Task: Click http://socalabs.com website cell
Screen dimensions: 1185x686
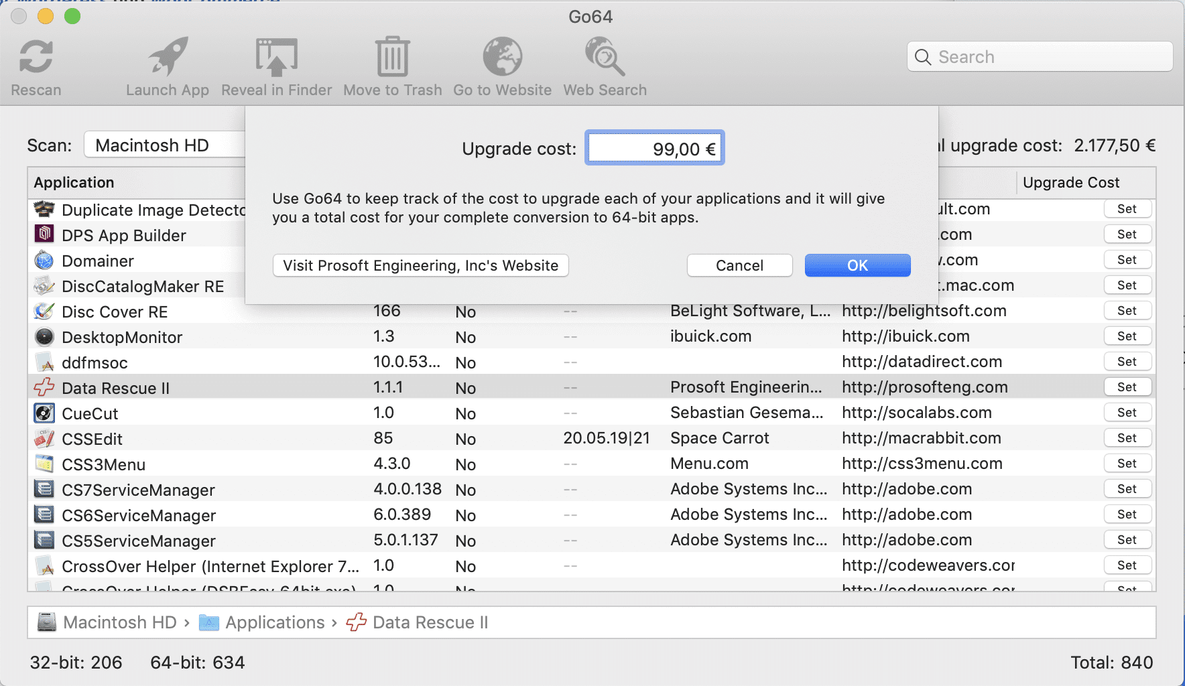Action: click(x=916, y=413)
